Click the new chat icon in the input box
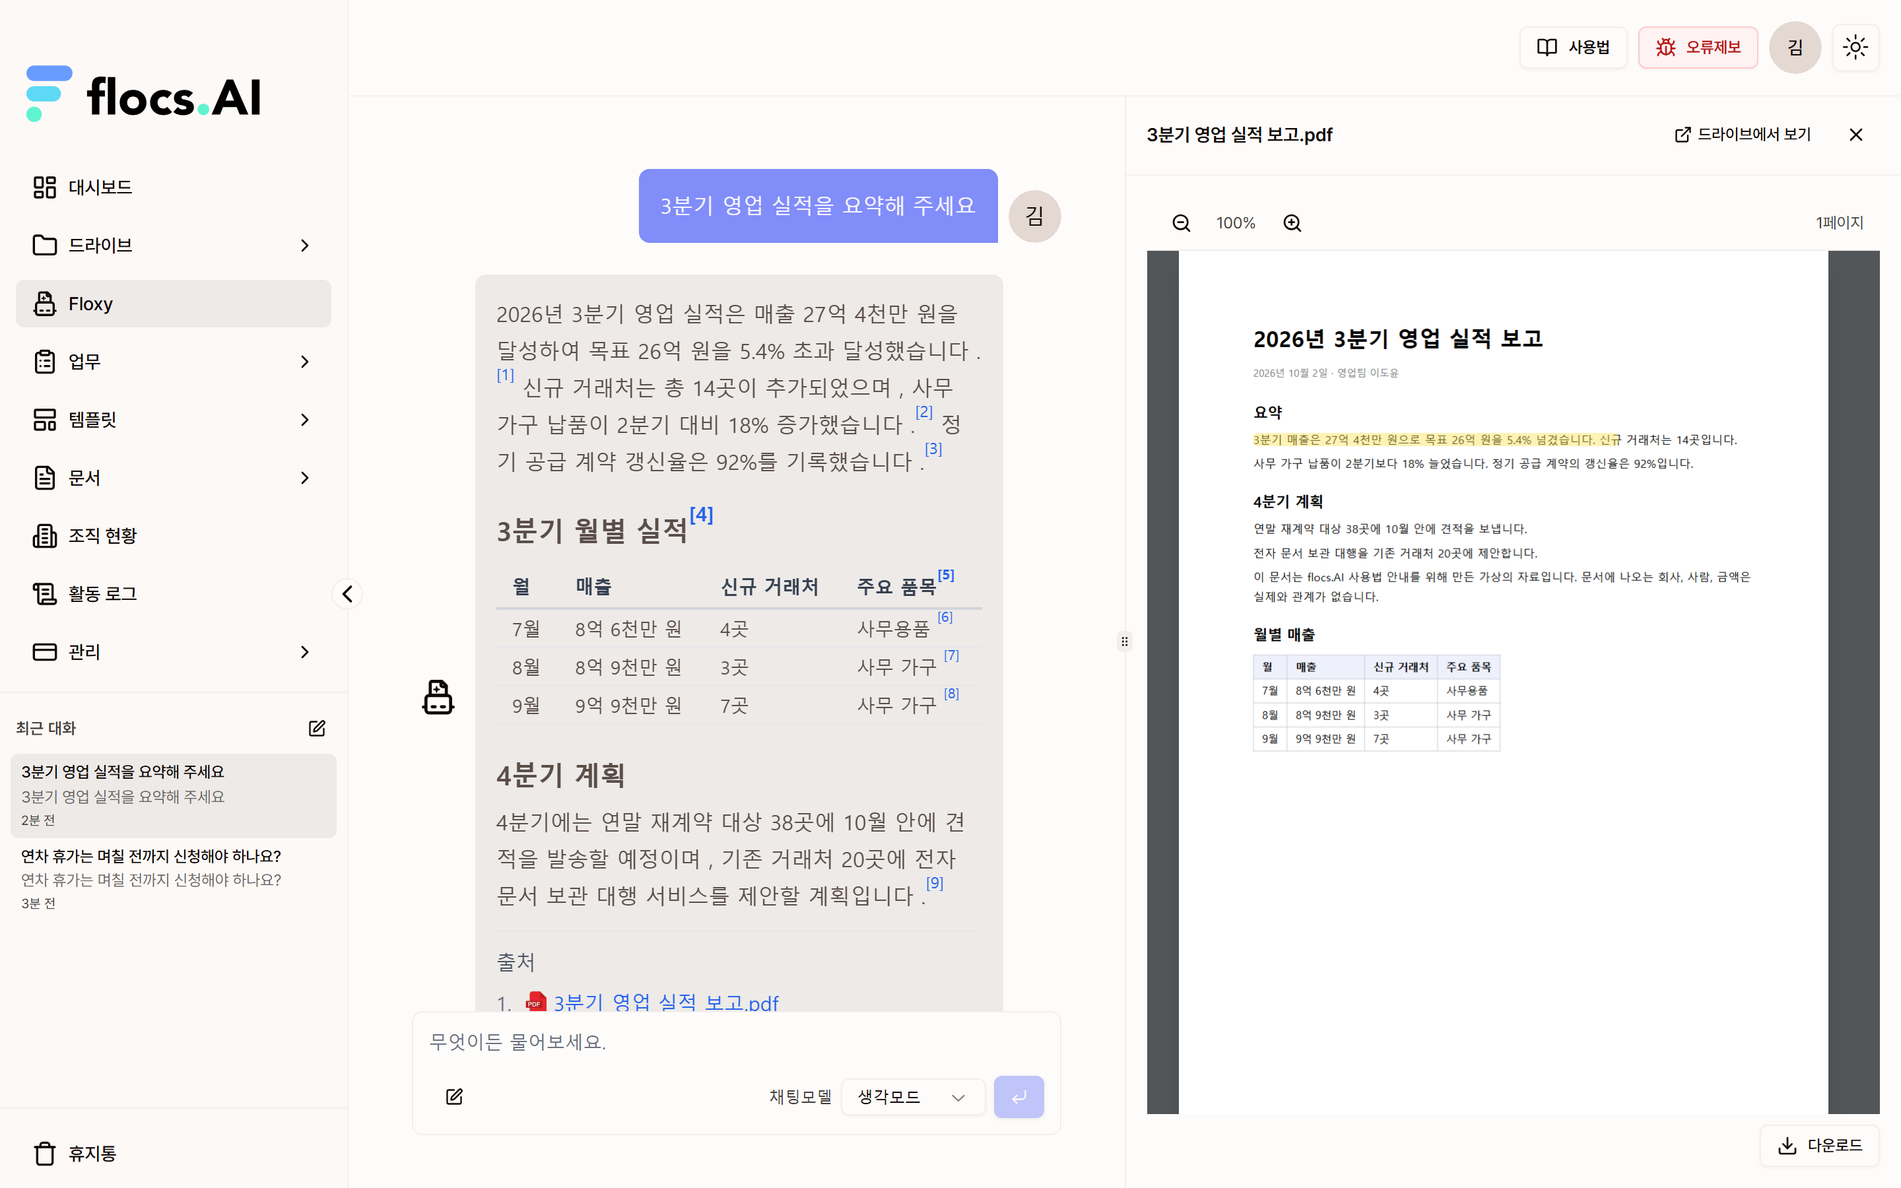This screenshot has width=1901, height=1188. [454, 1096]
